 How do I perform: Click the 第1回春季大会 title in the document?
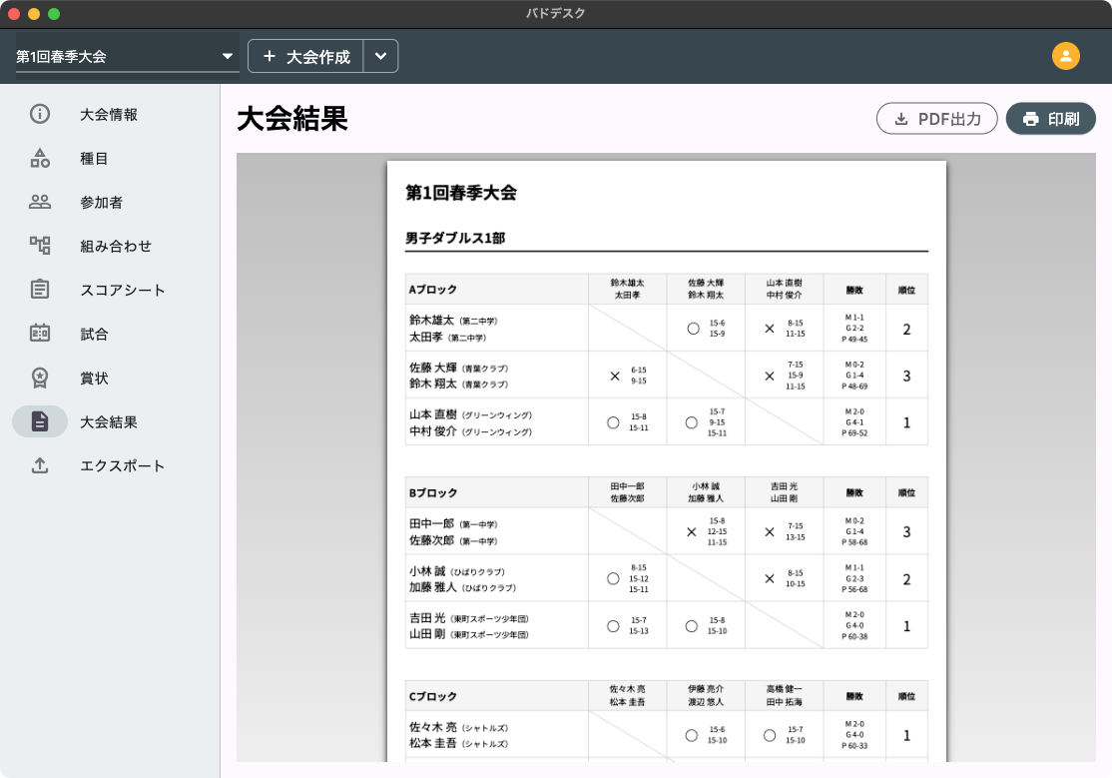pyautogui.click(x=461, y=193)
